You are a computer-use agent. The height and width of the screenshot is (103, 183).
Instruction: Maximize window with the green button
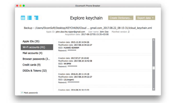[x=24, y=6]
